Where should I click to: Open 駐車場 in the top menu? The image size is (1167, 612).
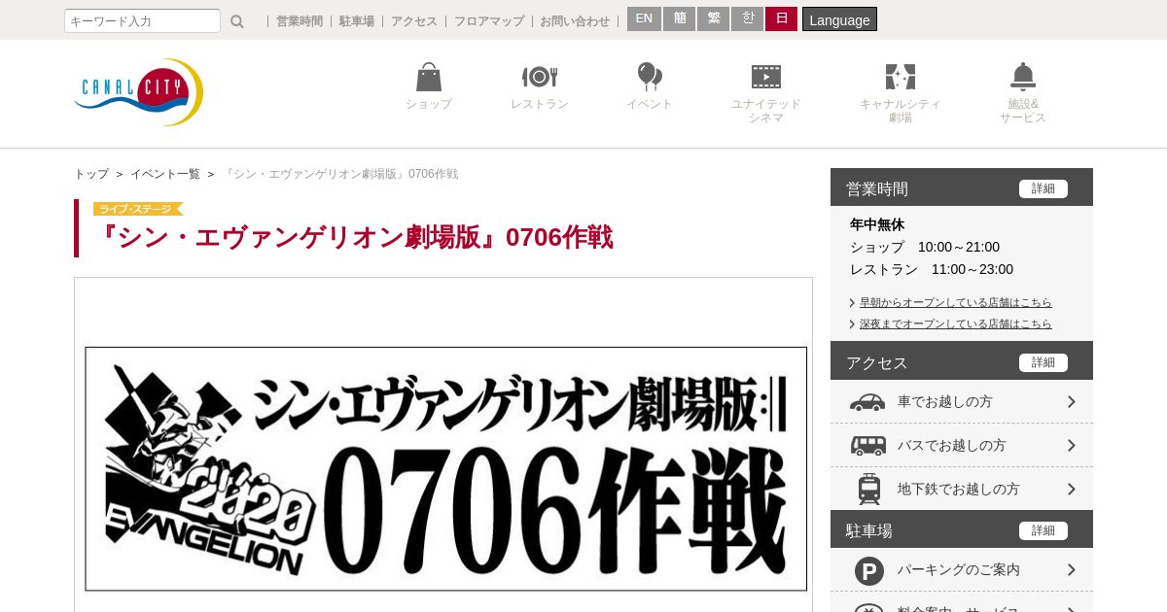point(357,21)
